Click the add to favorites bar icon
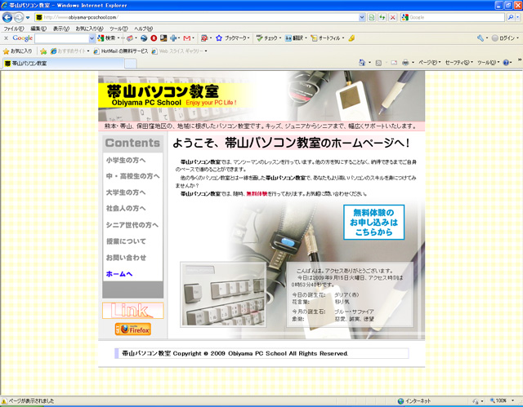 [43, 51]
